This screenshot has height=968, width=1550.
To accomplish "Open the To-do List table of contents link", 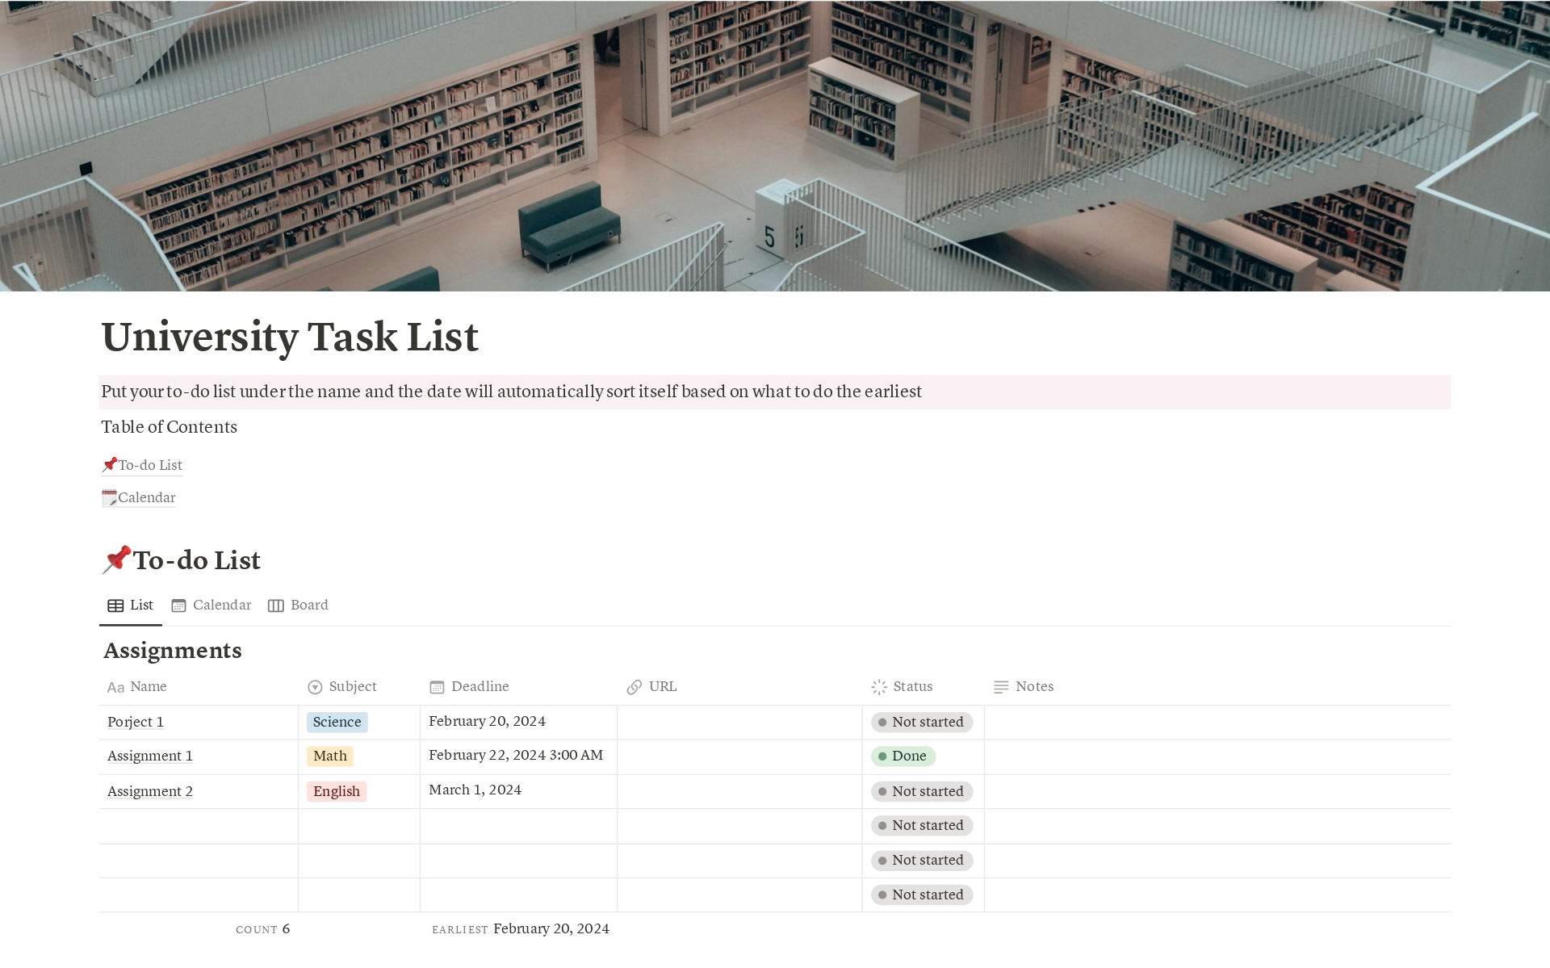I will coord(149,465).
